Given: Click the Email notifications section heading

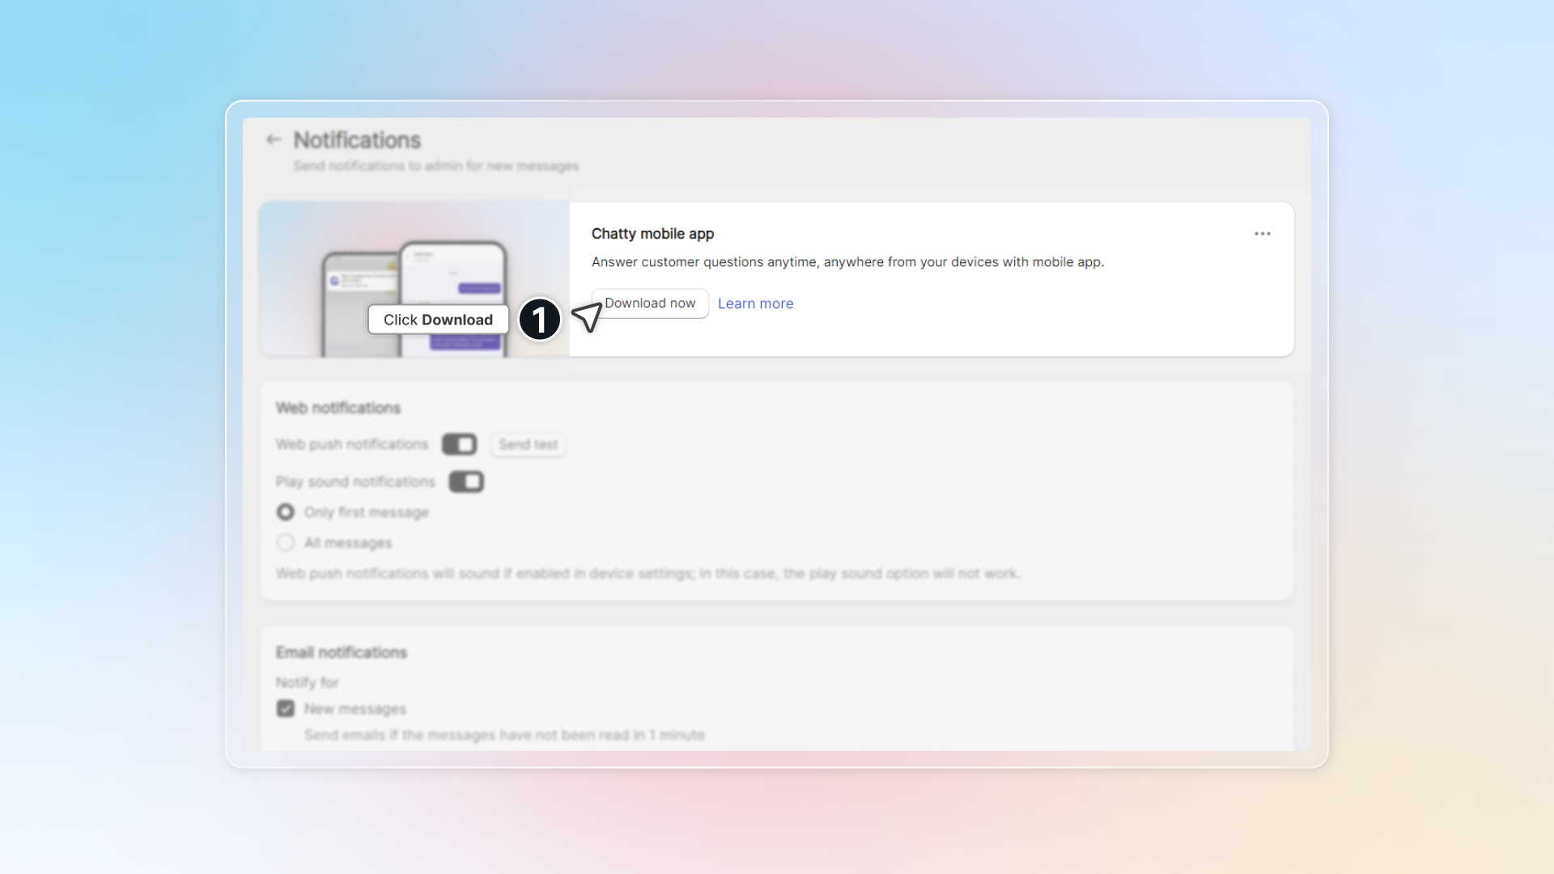Looking at the screenshot, I should pos(341,652).
